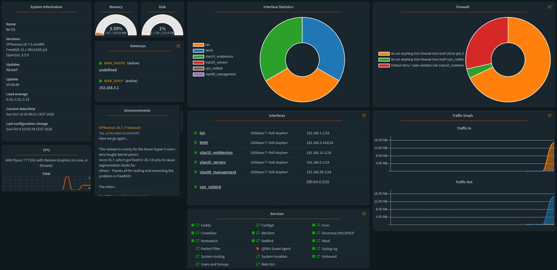Click the Memory usage gauge
557x270 pixels.
[x=116, y=25]
